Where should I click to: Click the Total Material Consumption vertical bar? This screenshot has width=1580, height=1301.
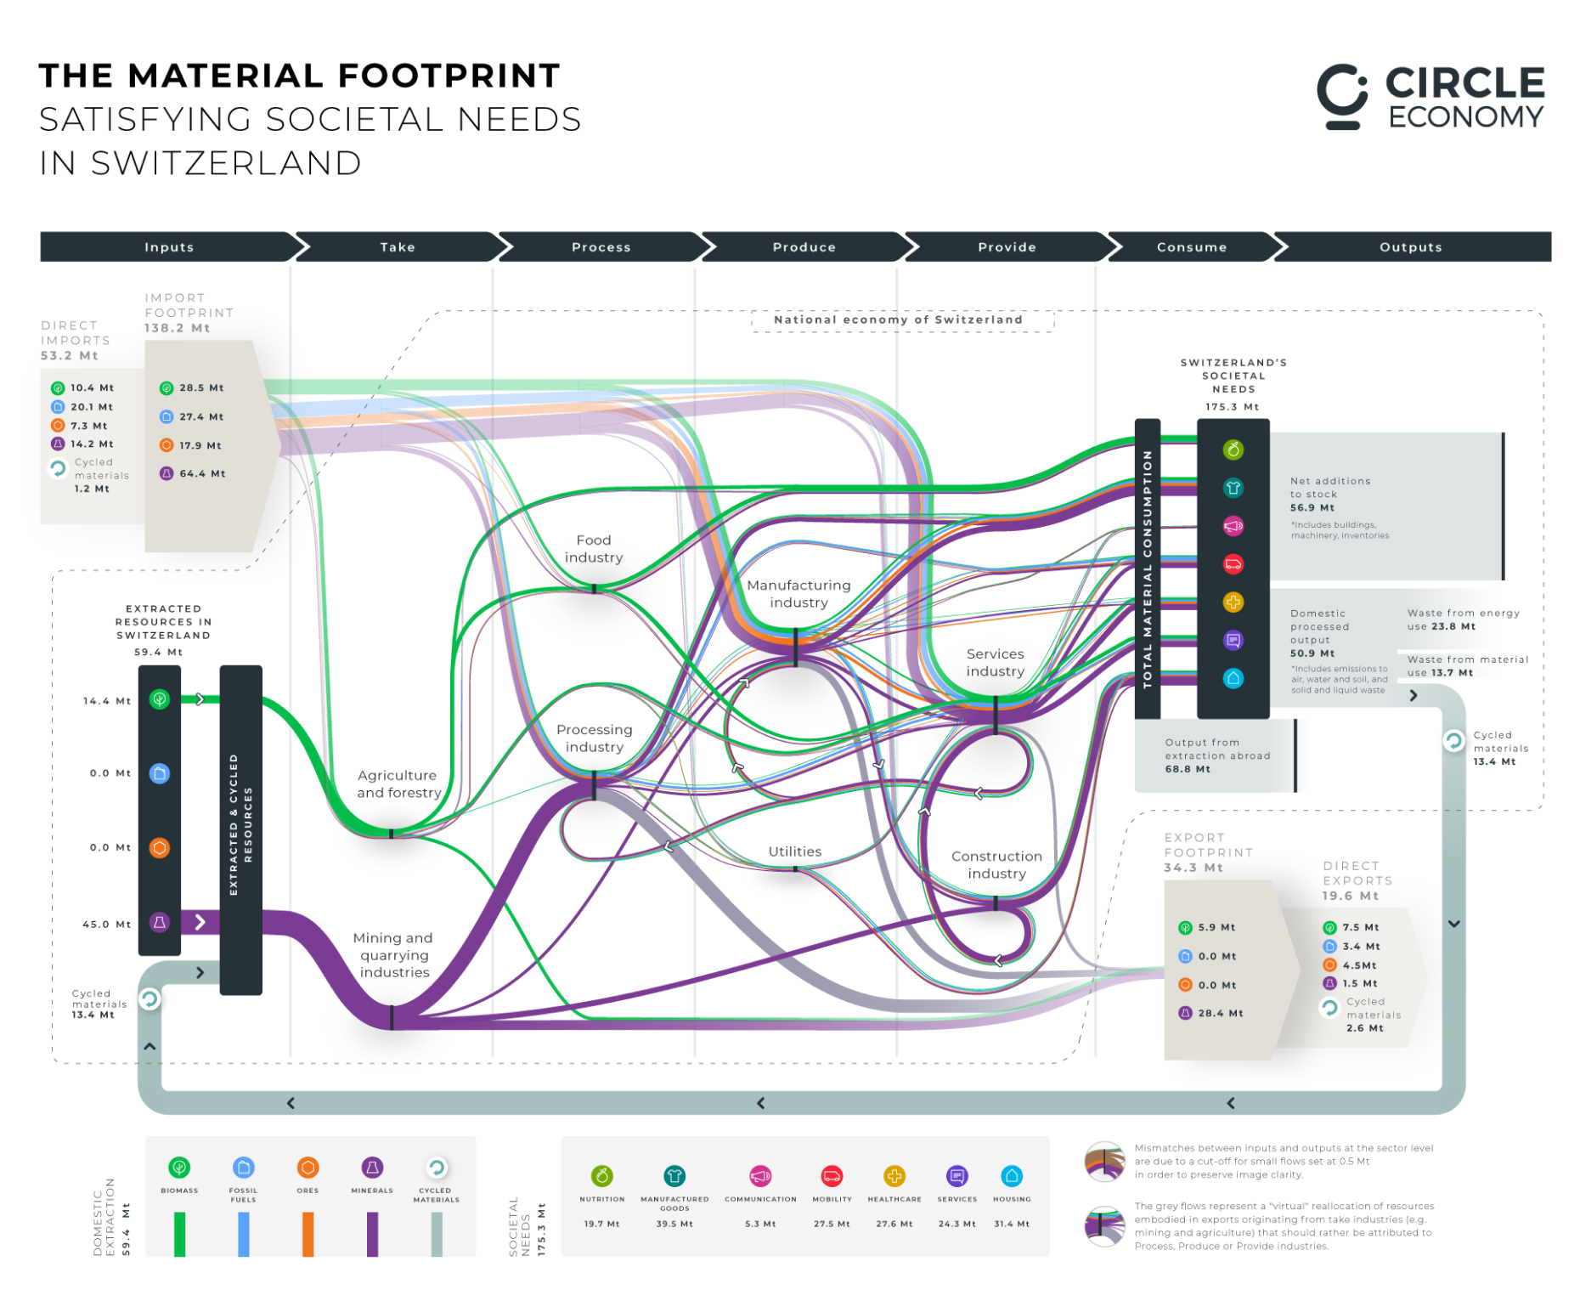[1148, 568]
